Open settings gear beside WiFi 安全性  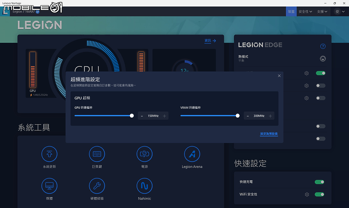click(307, 195)
